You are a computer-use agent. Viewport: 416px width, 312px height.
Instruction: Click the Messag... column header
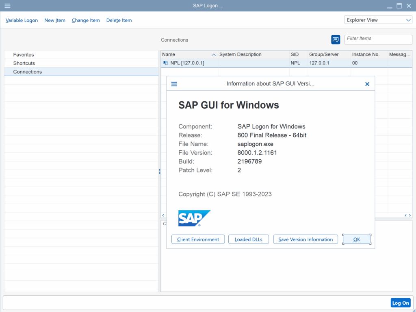[x=400, y=55]
